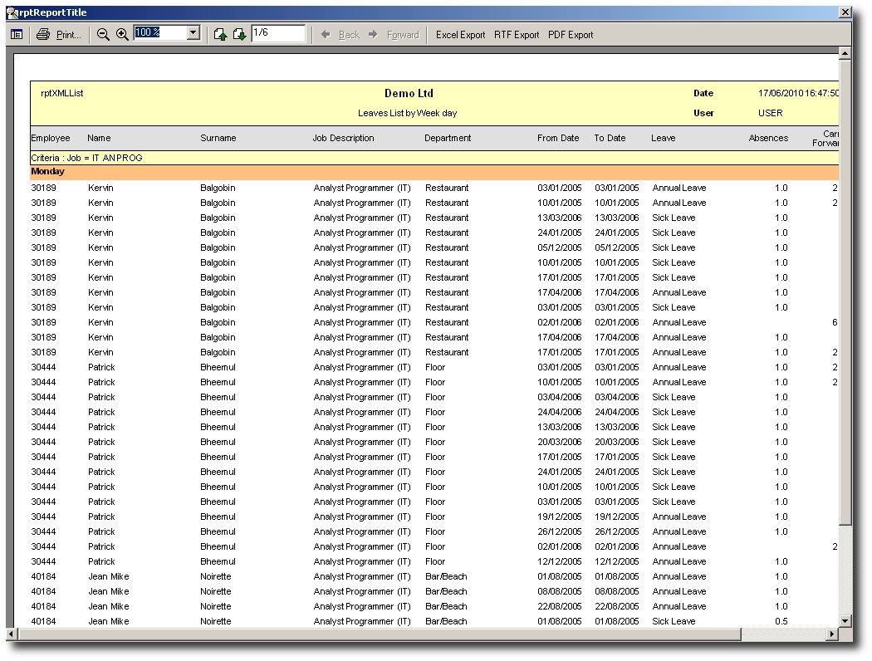This screenshot has width=872, height=661.
Task: Open the zoom percentage dropdown
Action: click(x=194, y=33)
